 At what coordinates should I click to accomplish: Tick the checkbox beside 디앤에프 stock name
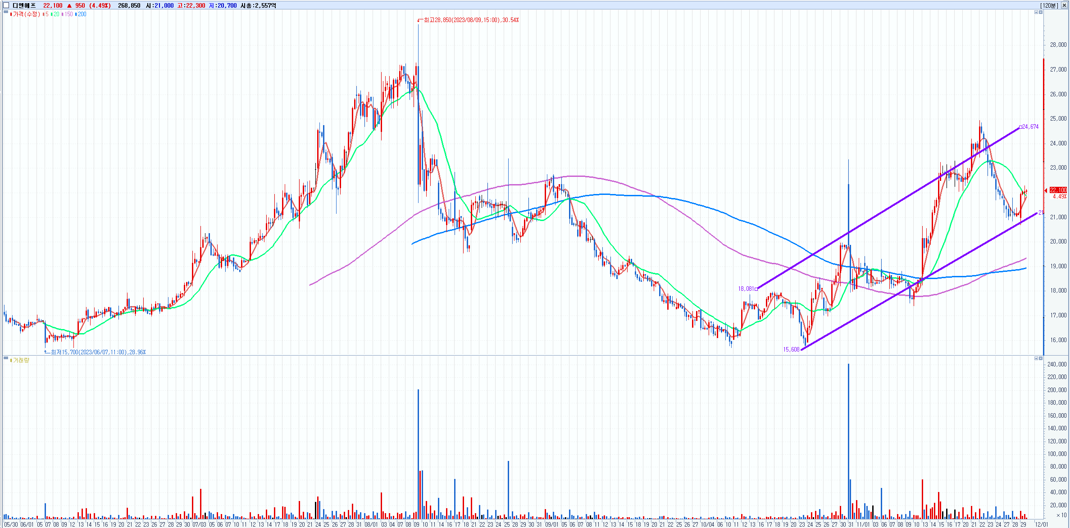(6, 5)
